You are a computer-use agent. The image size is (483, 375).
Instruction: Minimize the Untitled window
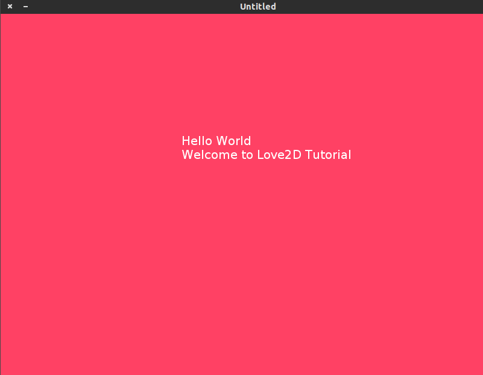[x=25, y=6]
